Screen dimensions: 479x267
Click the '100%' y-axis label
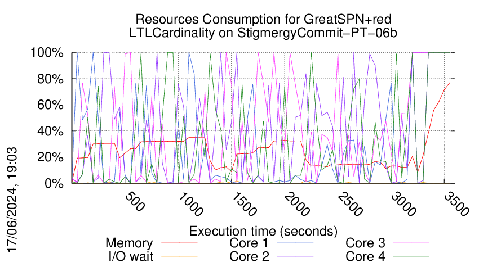tap(47, 53)
